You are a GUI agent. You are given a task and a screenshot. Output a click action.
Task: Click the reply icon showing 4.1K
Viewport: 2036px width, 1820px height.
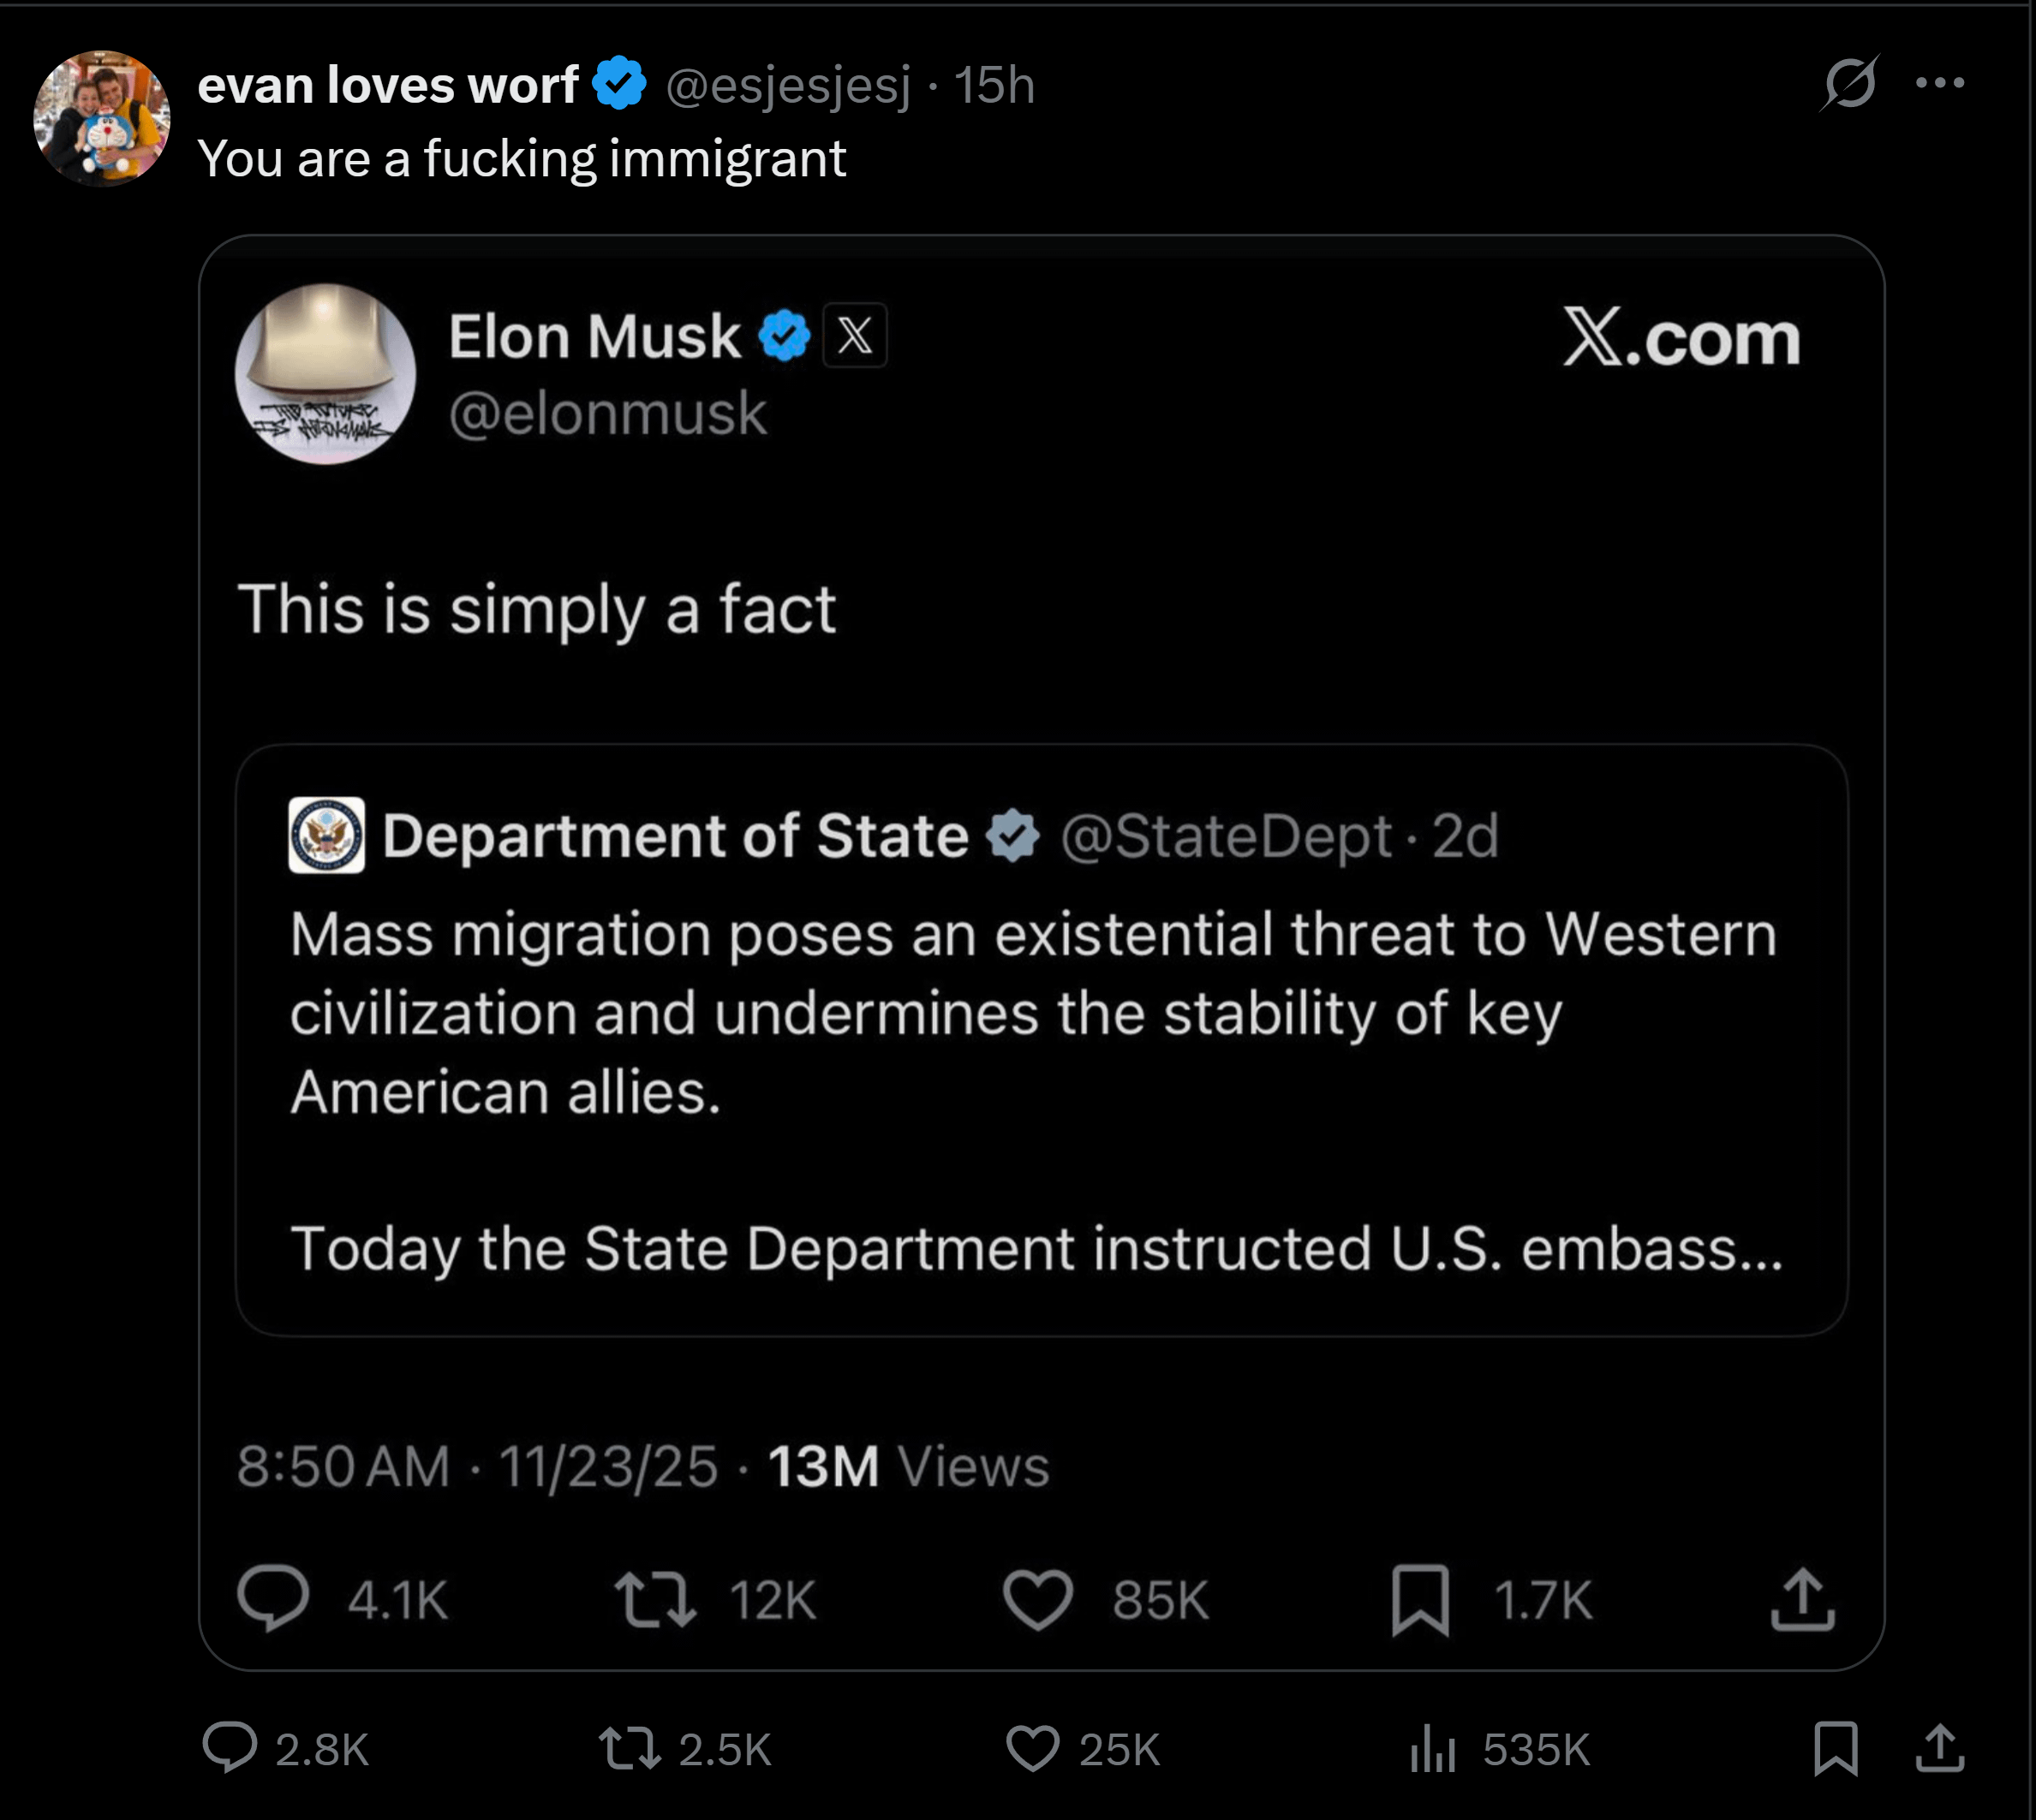point(272,1598)
